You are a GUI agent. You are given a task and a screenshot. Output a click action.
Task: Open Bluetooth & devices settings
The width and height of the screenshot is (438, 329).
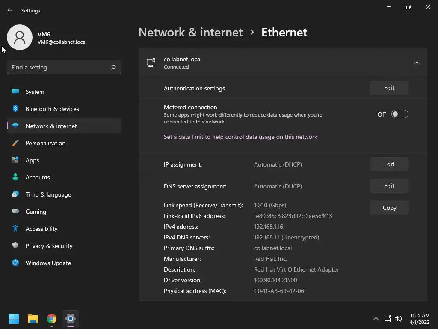[52, 109]
